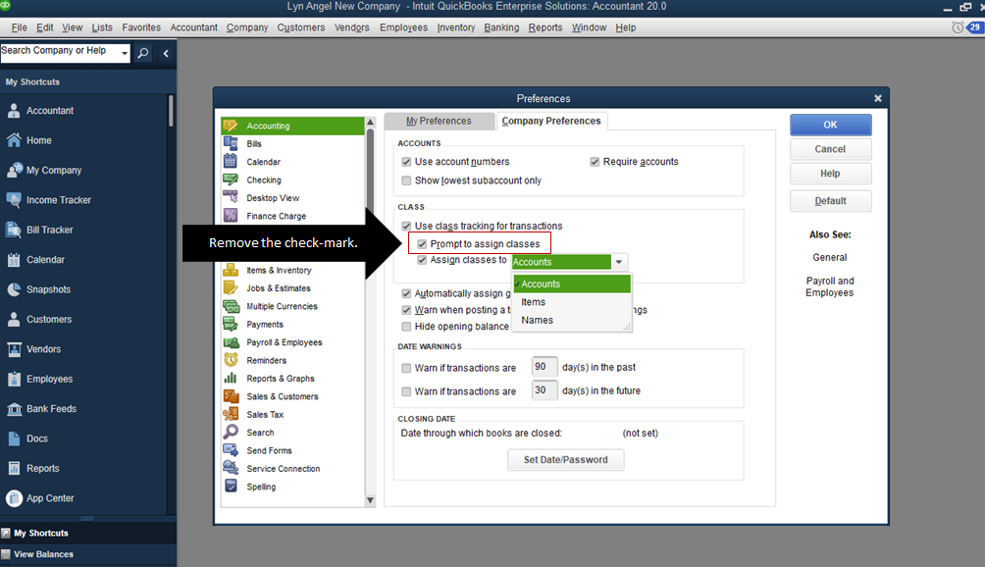
Task: Select the Checking preferences icon
Action: point(232,180)
